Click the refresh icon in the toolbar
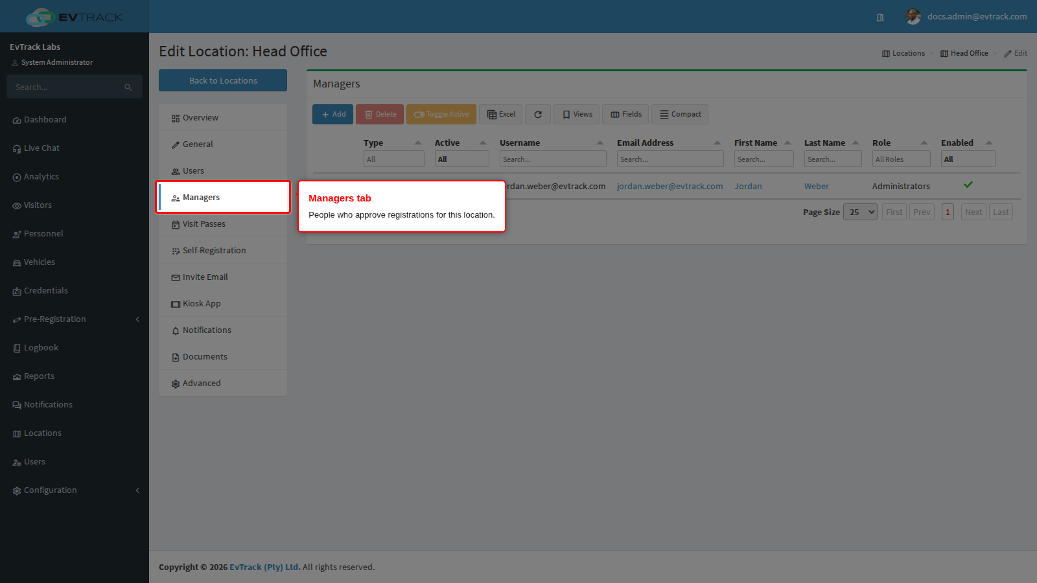Screen dimensions: 1037x583 tap(538, 115)
